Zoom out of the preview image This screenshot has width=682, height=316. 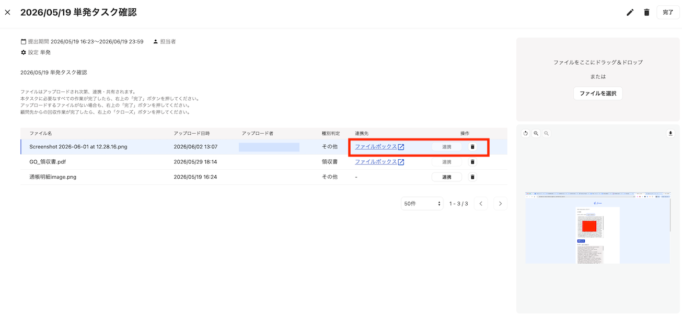click(547, 134)
